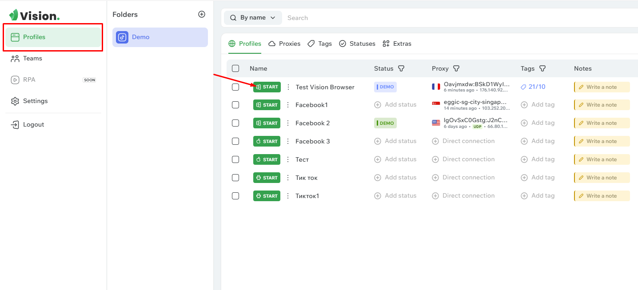Switch to the Extras tab
Screen dimensions: 638x290
pyautogui.click(x=397, y=44)
